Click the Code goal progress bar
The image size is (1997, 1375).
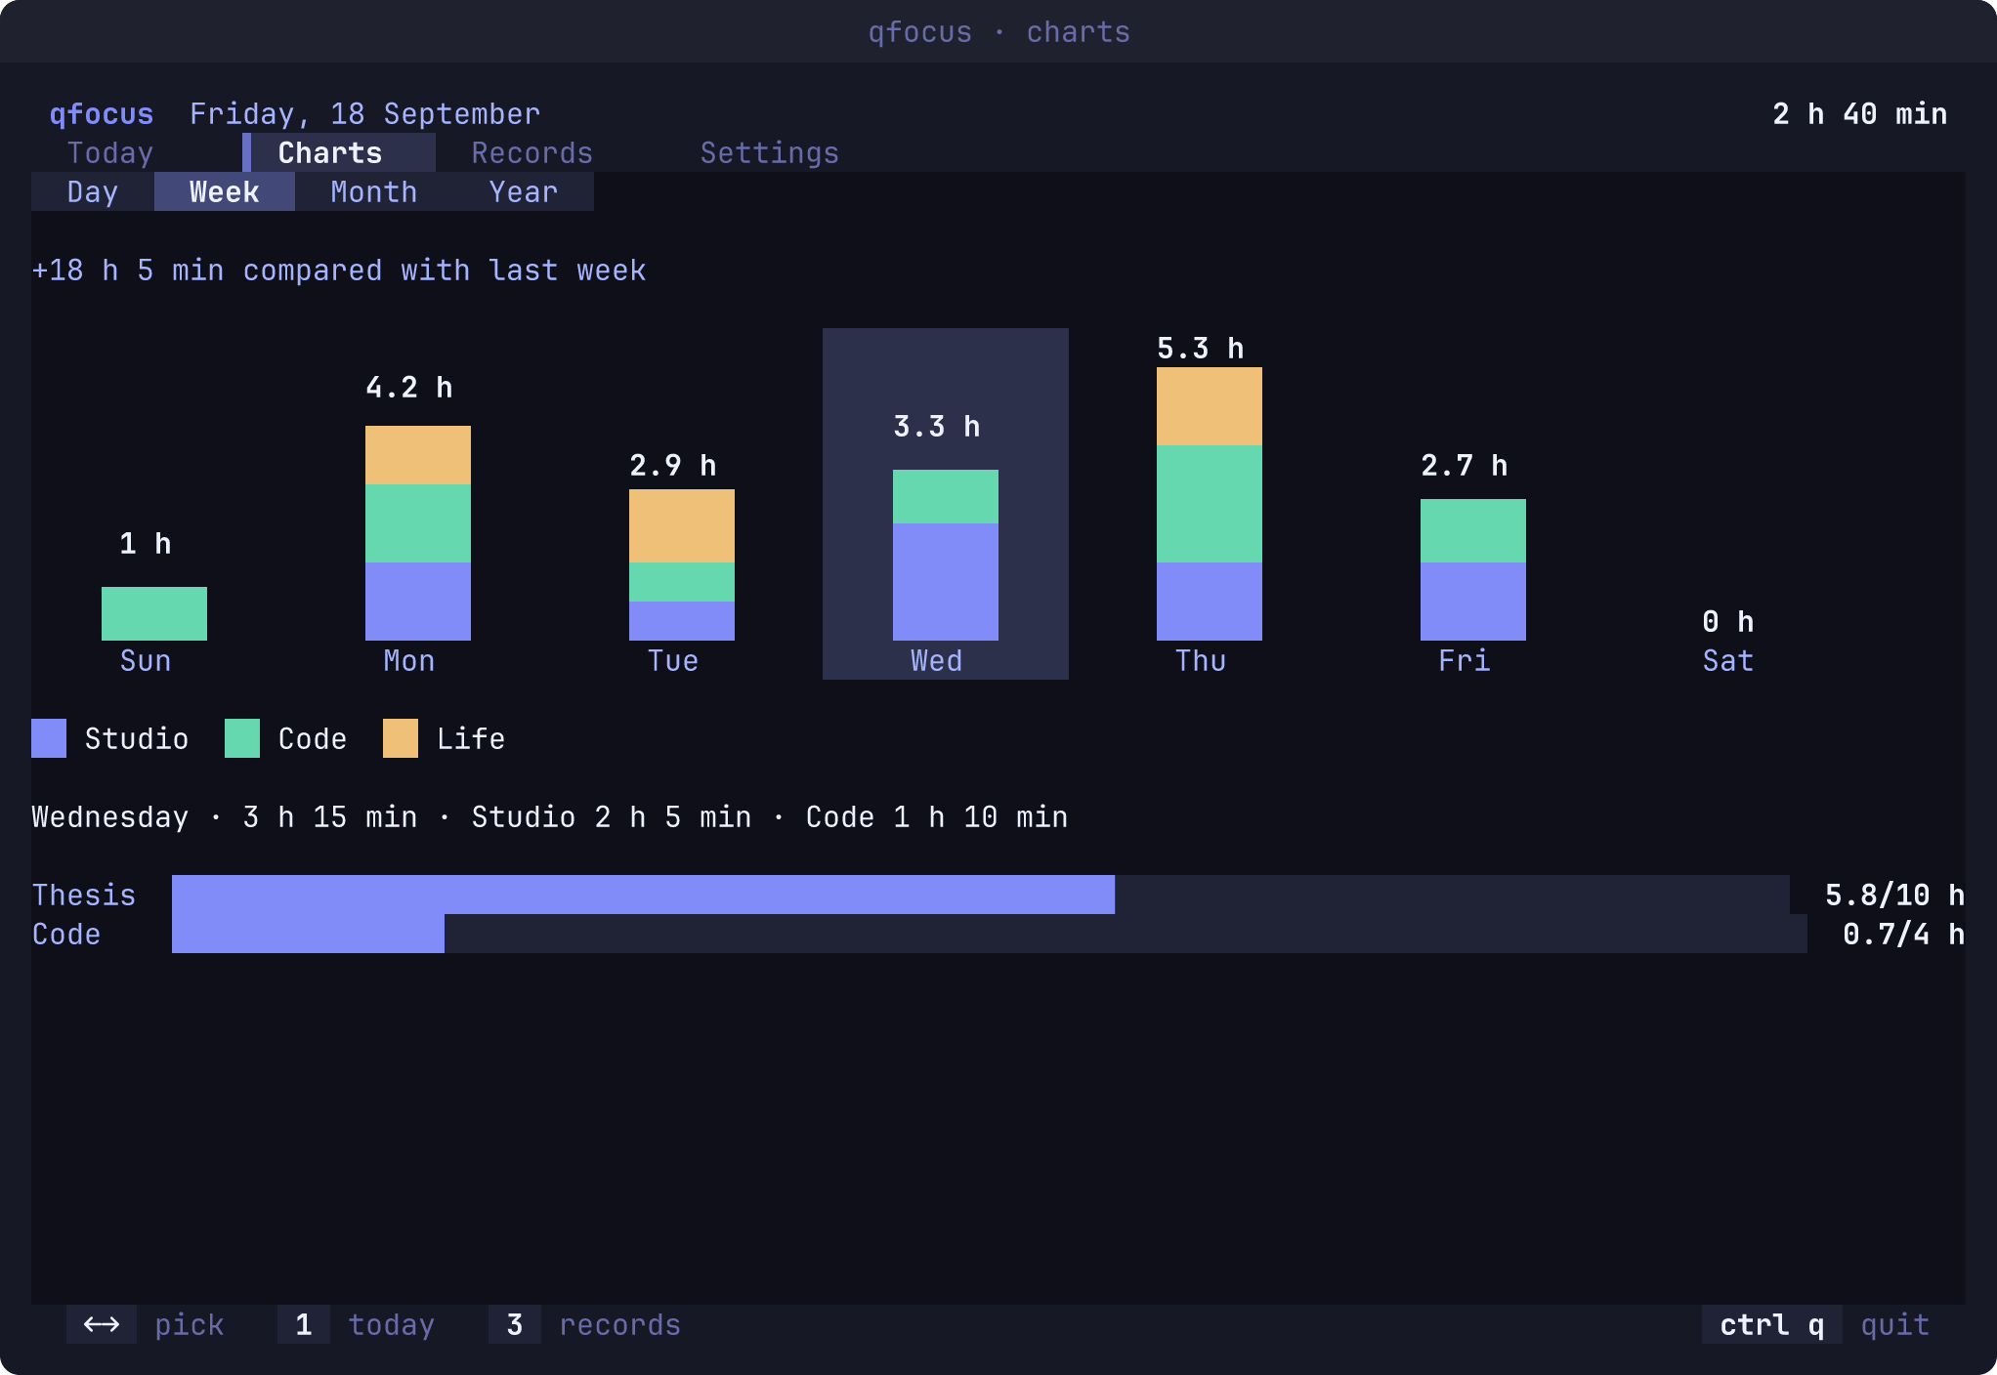(x=990, y=934)
